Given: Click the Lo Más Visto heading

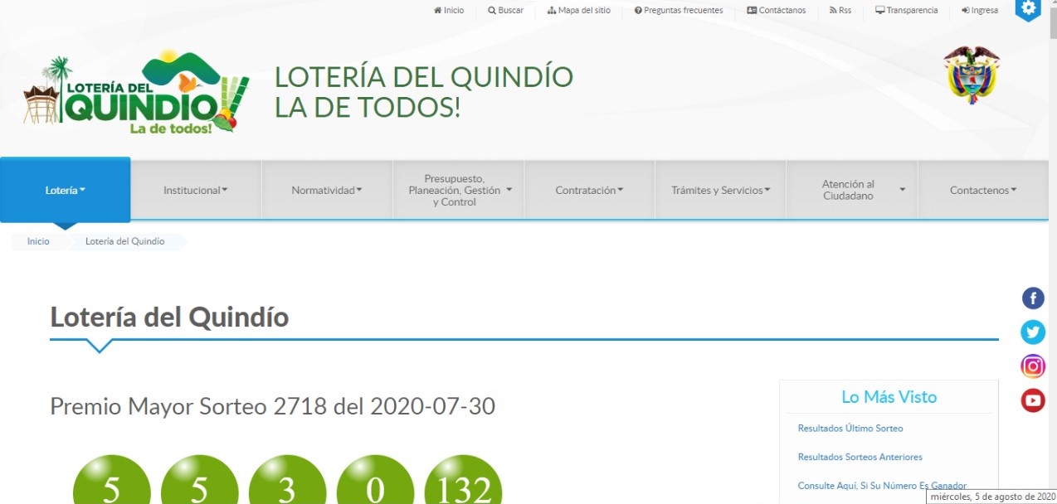Looking at the screenshot, I should coord(889,397).
